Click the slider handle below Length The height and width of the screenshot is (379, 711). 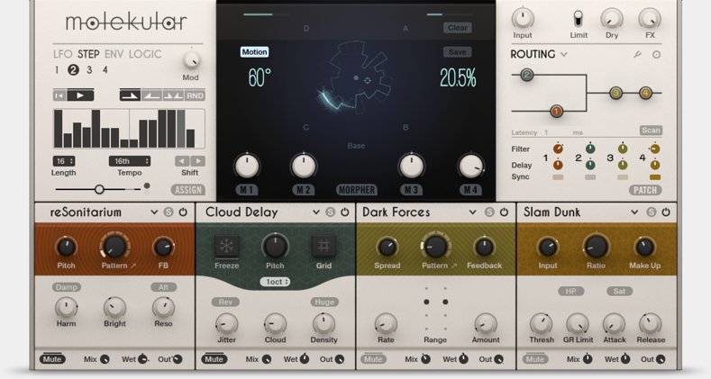(99, 189)
